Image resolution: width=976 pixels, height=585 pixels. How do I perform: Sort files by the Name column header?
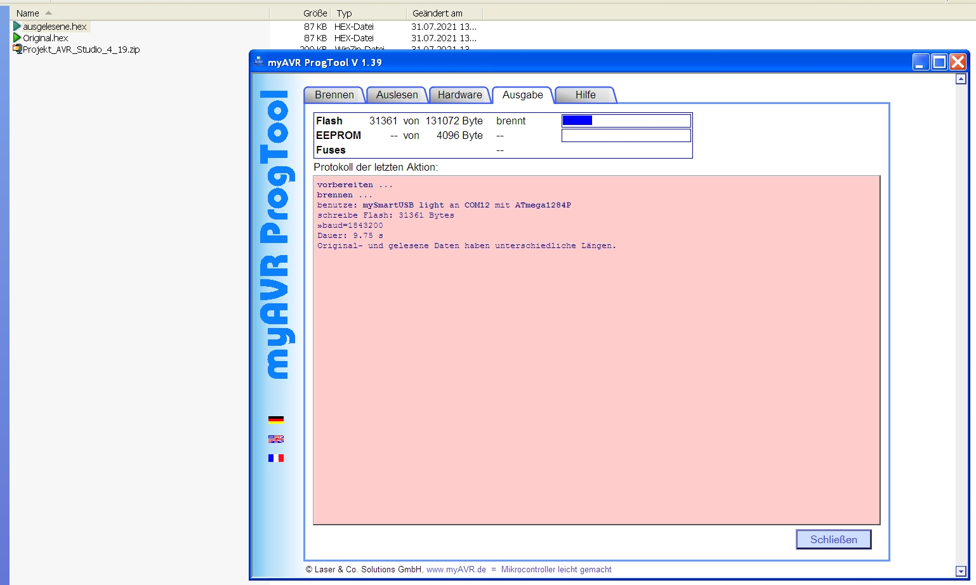pos(138,13)
